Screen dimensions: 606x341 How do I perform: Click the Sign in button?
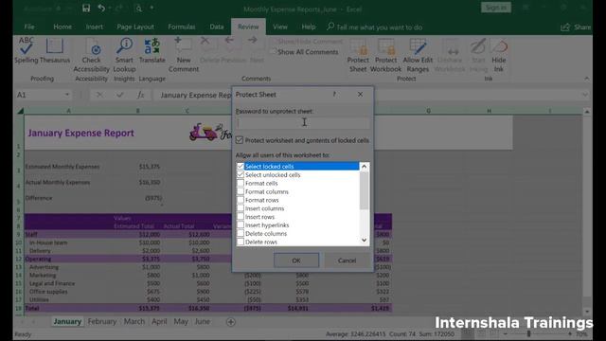click(x=496, y=8)
